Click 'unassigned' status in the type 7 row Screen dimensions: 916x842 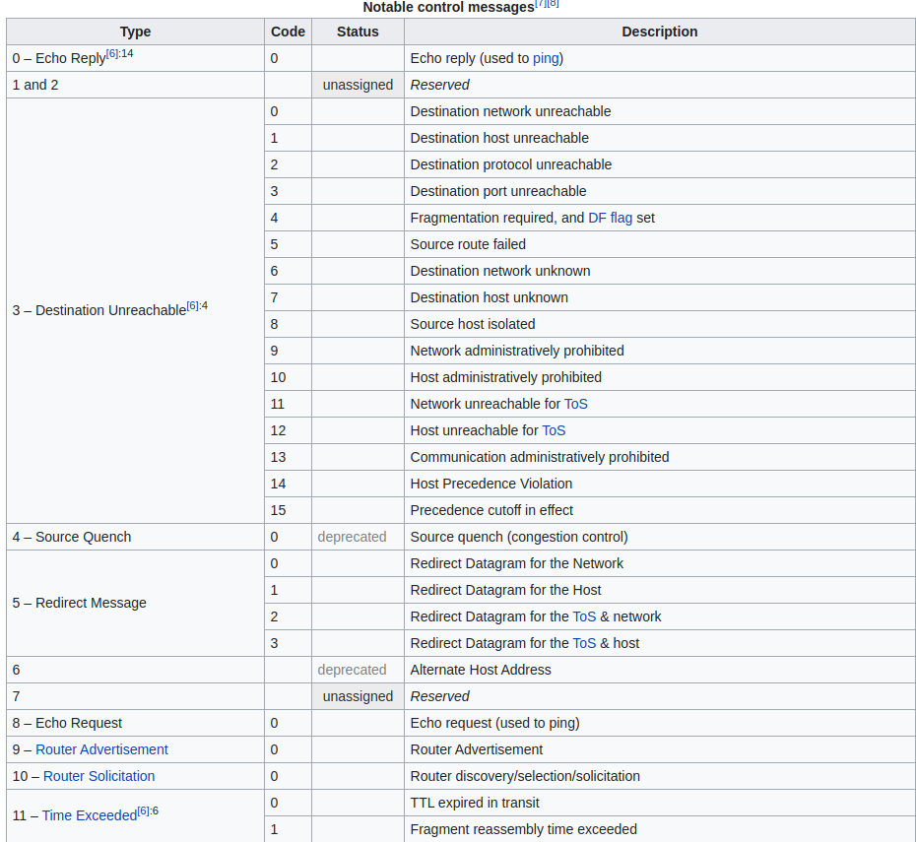point(358,696)
